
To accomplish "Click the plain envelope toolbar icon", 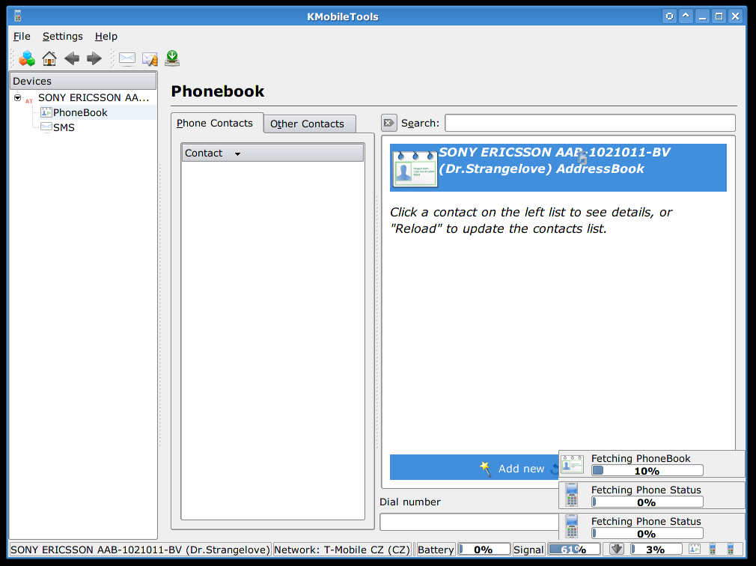I will click(127, 59).
